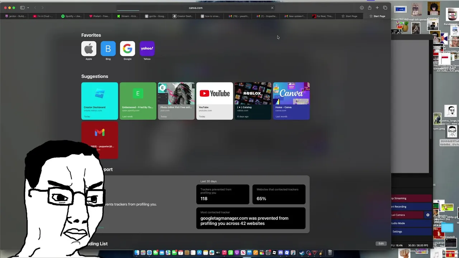Screen dimensions: 459x258
Task: Open Settings in OBS controls
Action: coord(411,231)
